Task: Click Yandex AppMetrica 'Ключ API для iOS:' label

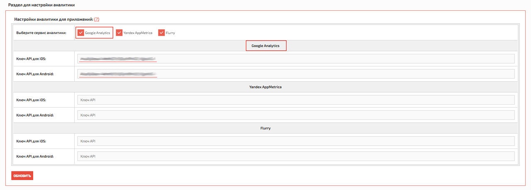Action: (x=31, y=100)
